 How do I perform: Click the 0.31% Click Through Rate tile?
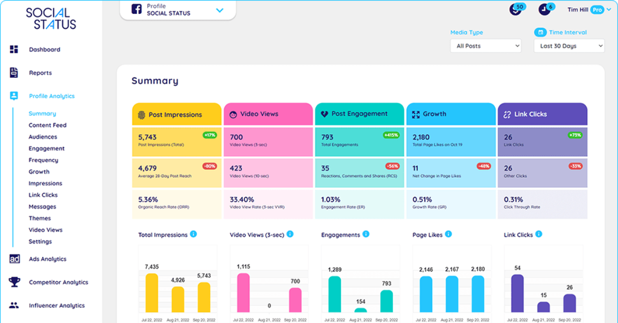[543, 204]
